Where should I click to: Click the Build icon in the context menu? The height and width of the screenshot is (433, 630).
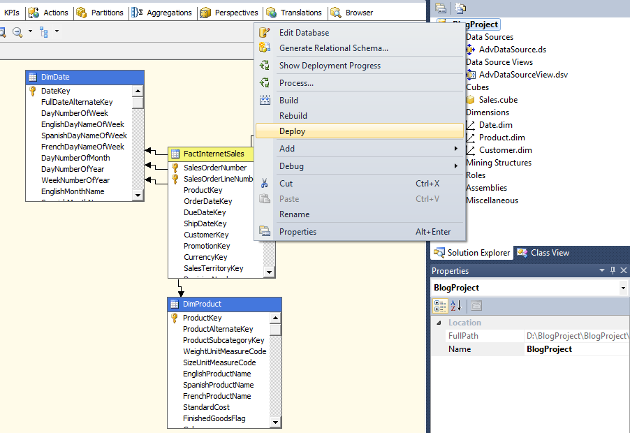tap(265, 100)
